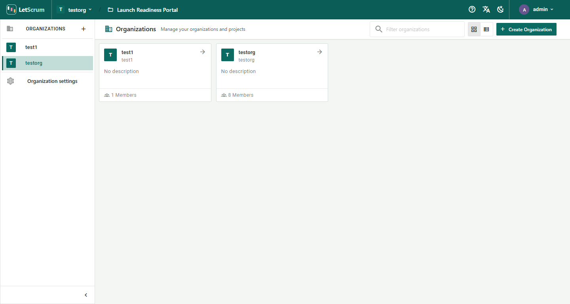Open Launch Readiness Portal project

[143, 10]
